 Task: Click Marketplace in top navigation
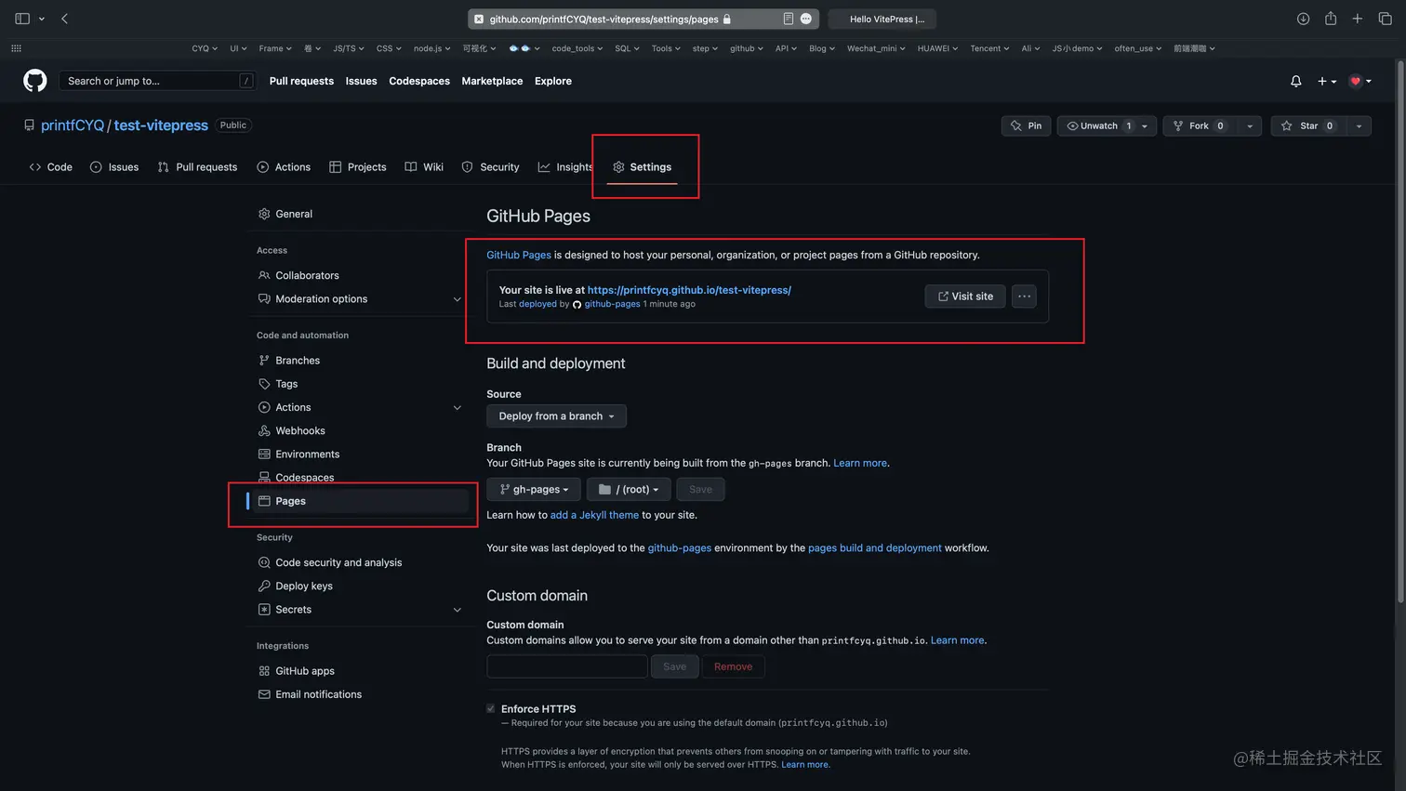[x=492, y=81]
